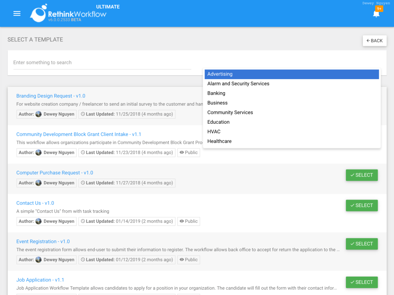The image size is (394, 295).
Task: Open the hamburger navigation menu
Action: [16, 13]
